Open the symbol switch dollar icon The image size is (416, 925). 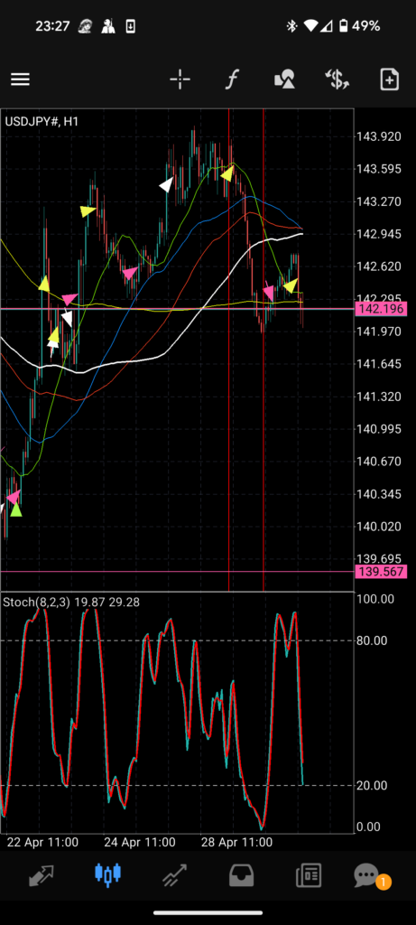click(337, 79)
